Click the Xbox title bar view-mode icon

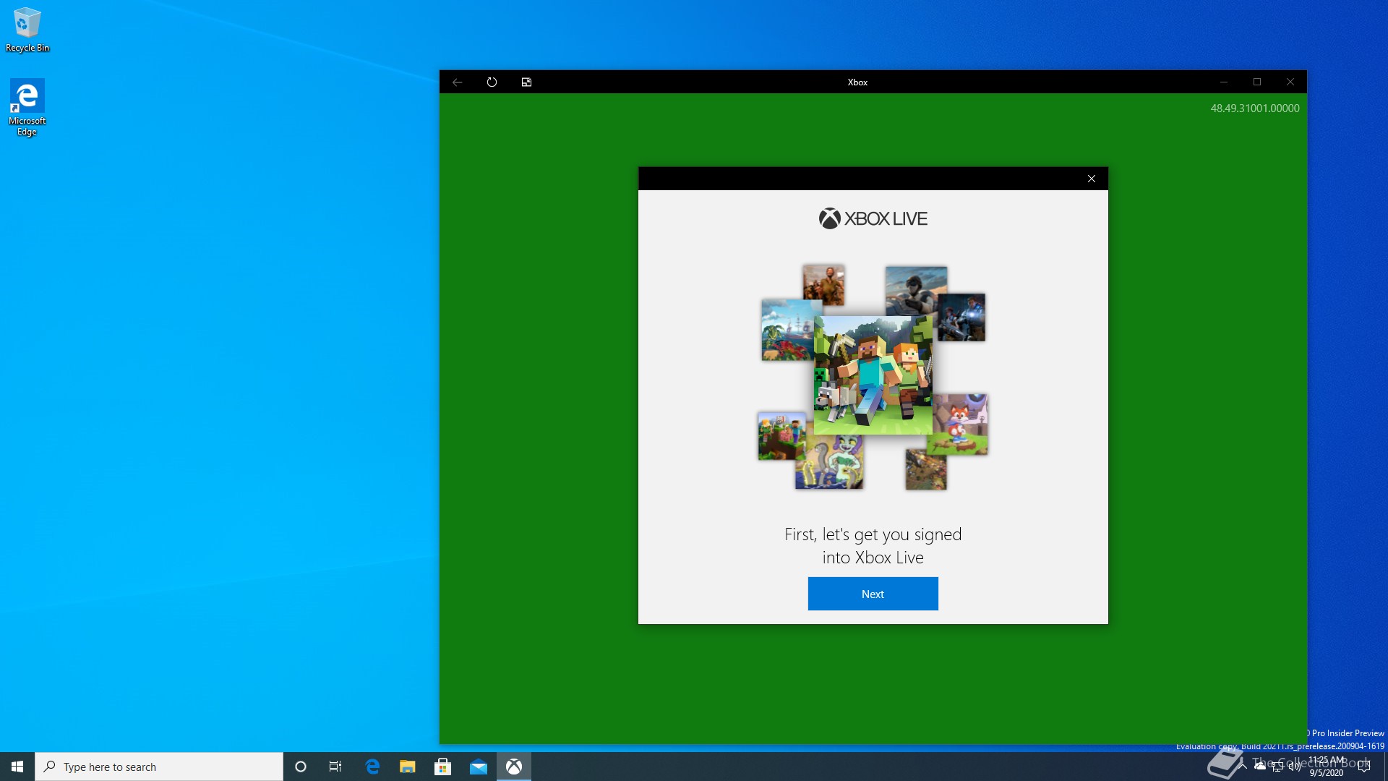coord(526,82)
